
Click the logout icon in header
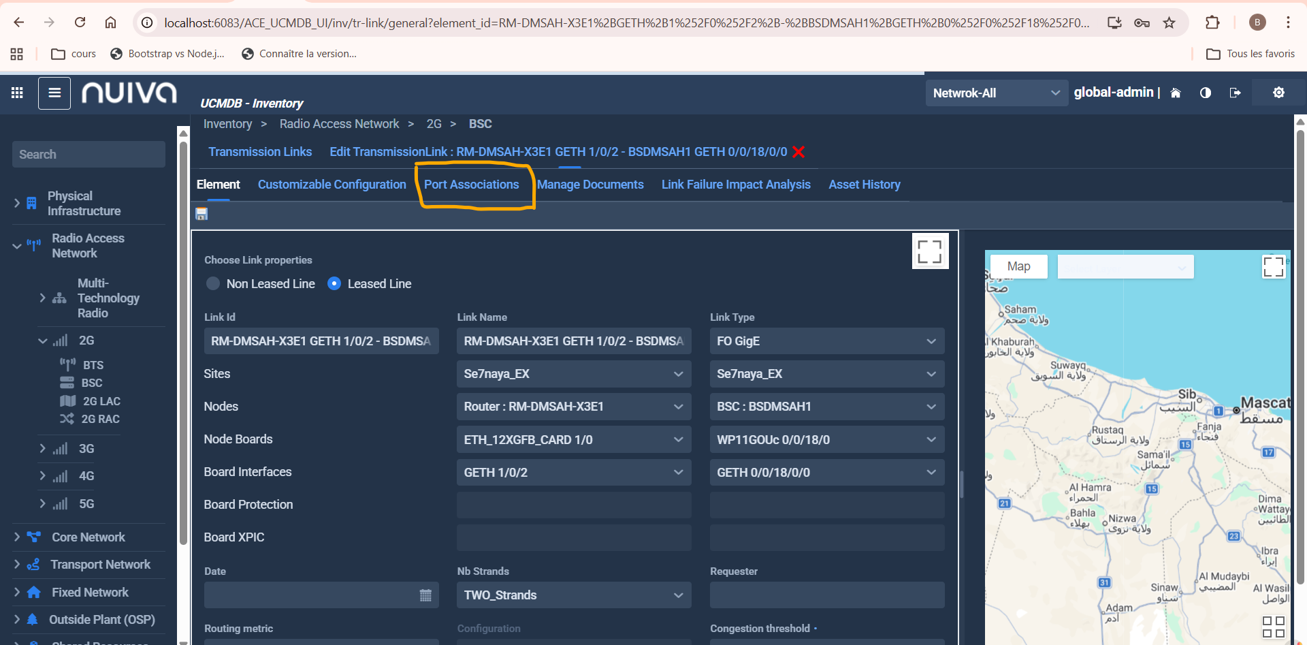[1235, 93]
